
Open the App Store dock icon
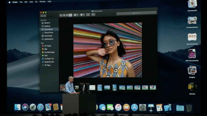134,107
